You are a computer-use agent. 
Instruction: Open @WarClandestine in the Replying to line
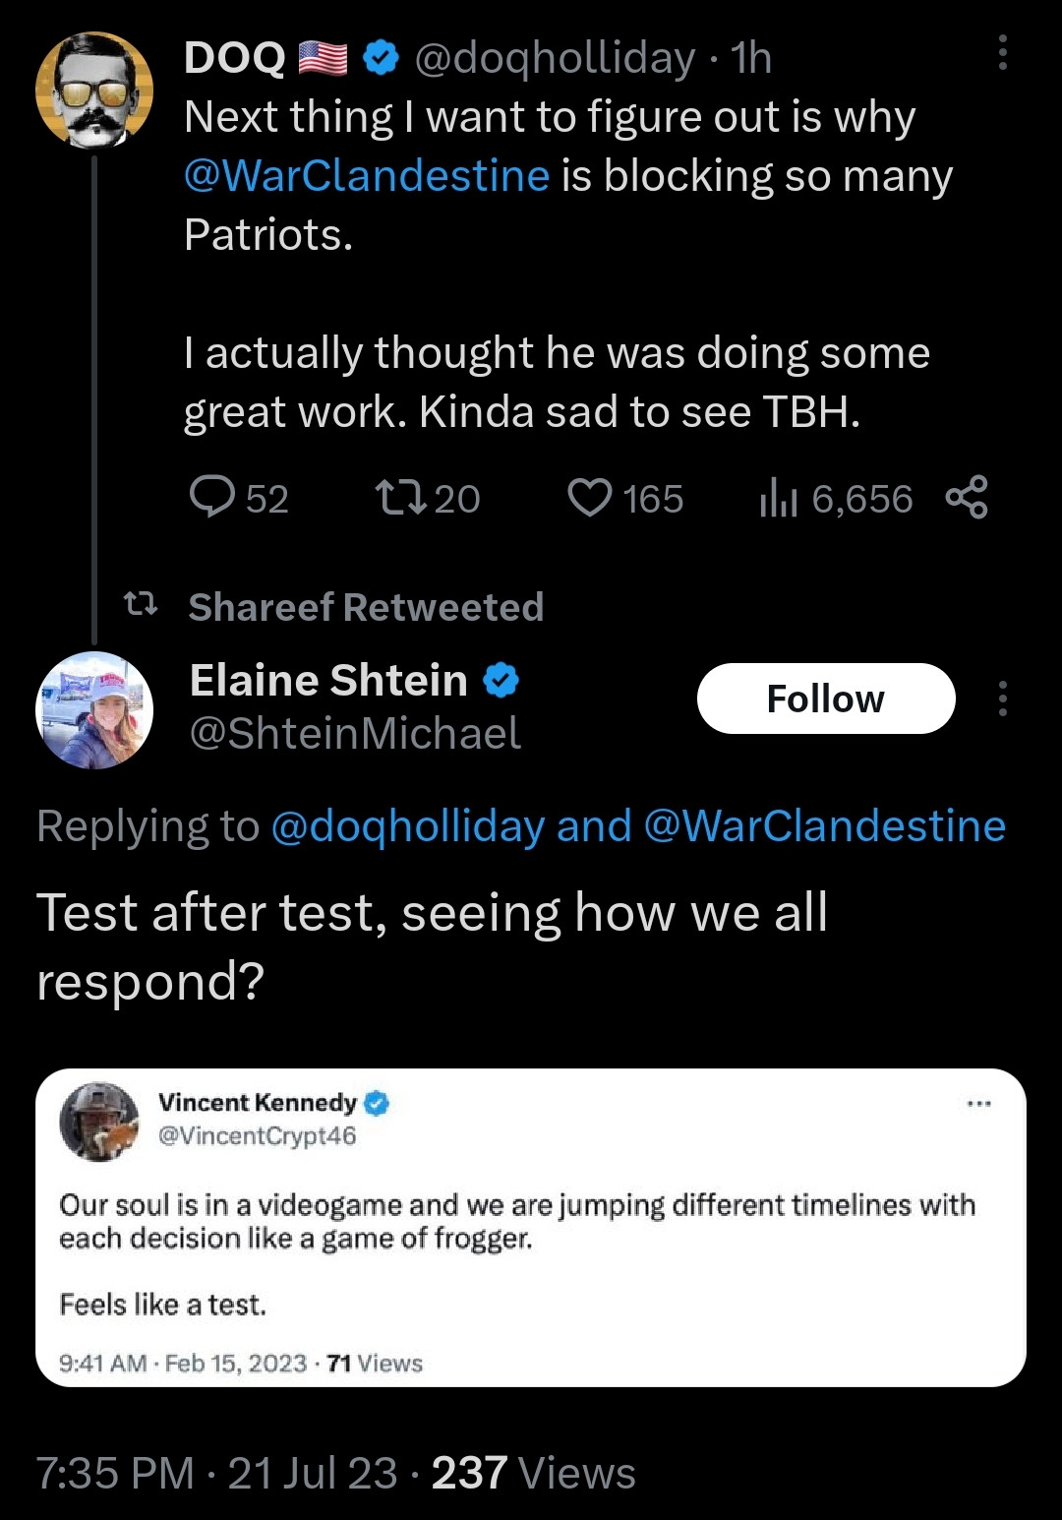pyautogui.click(x=824, y=826)
